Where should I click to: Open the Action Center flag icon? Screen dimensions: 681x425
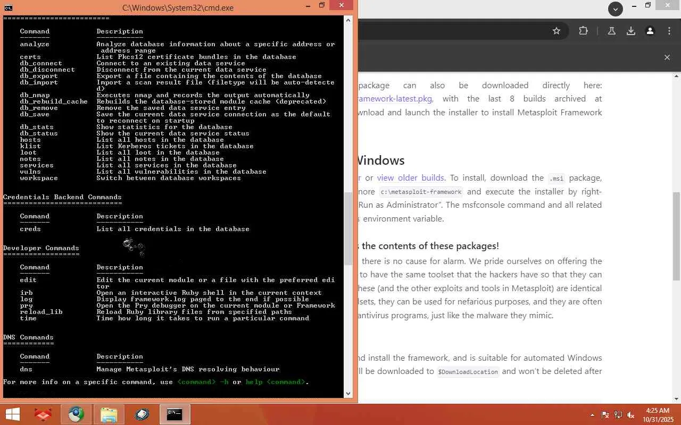click(605, 415)
